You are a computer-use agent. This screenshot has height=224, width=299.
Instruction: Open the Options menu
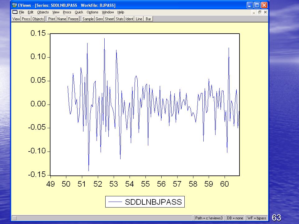(x=93, y=12)
